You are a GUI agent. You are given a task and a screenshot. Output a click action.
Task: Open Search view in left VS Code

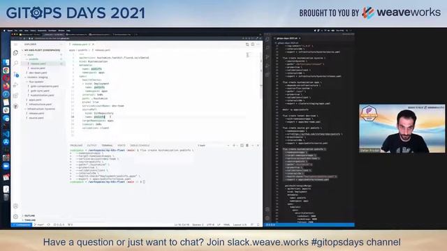pos(15,63)
